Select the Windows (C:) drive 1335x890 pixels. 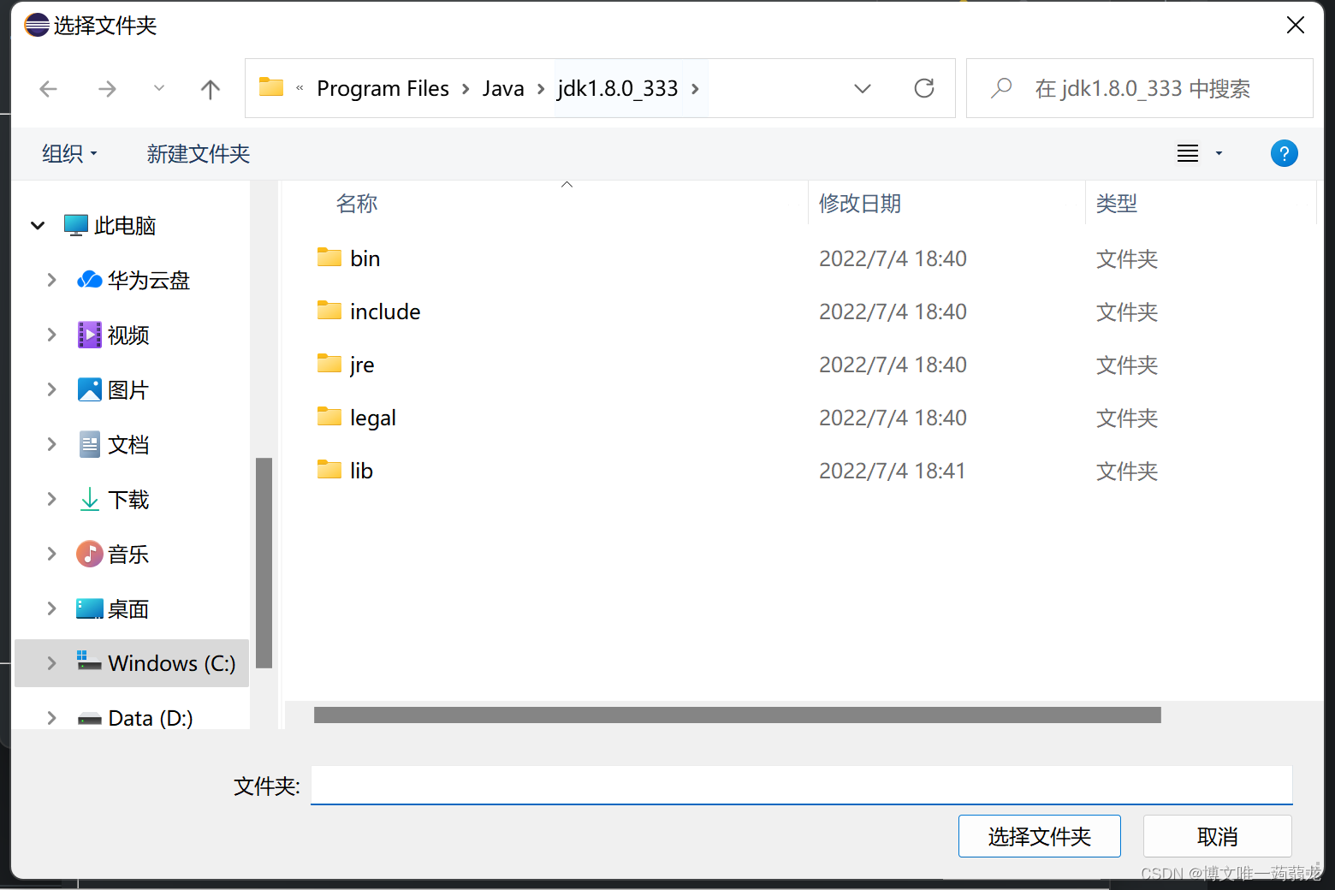[156, 664]
